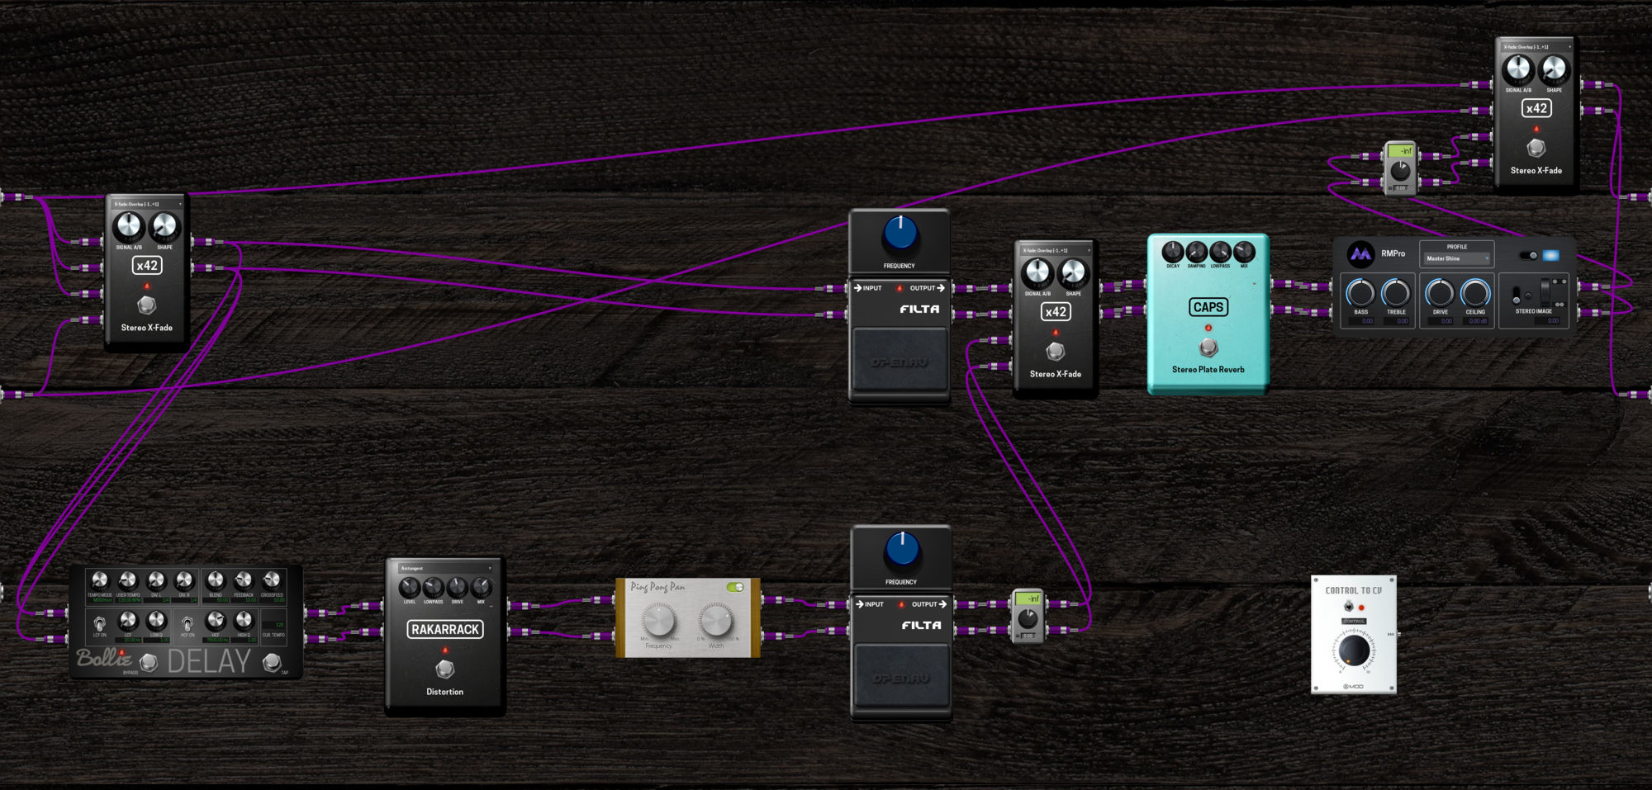
Task: Click the Cur. Tempo display on Bollie Delay
Action: click(x=273, y=624)
